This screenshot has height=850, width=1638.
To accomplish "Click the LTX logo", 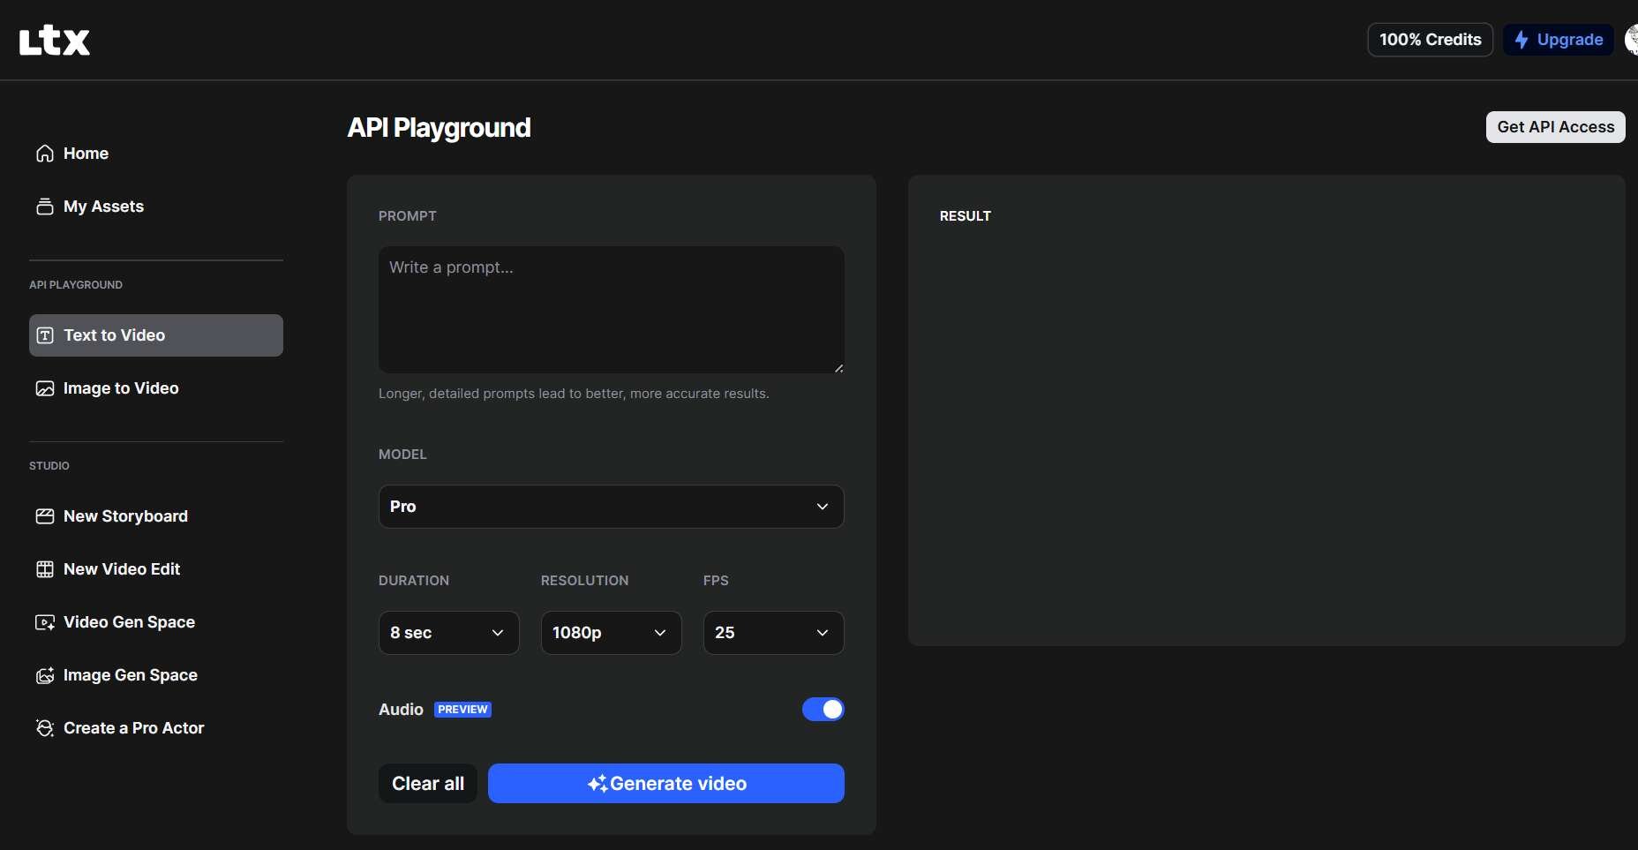I will pos(55,41).
